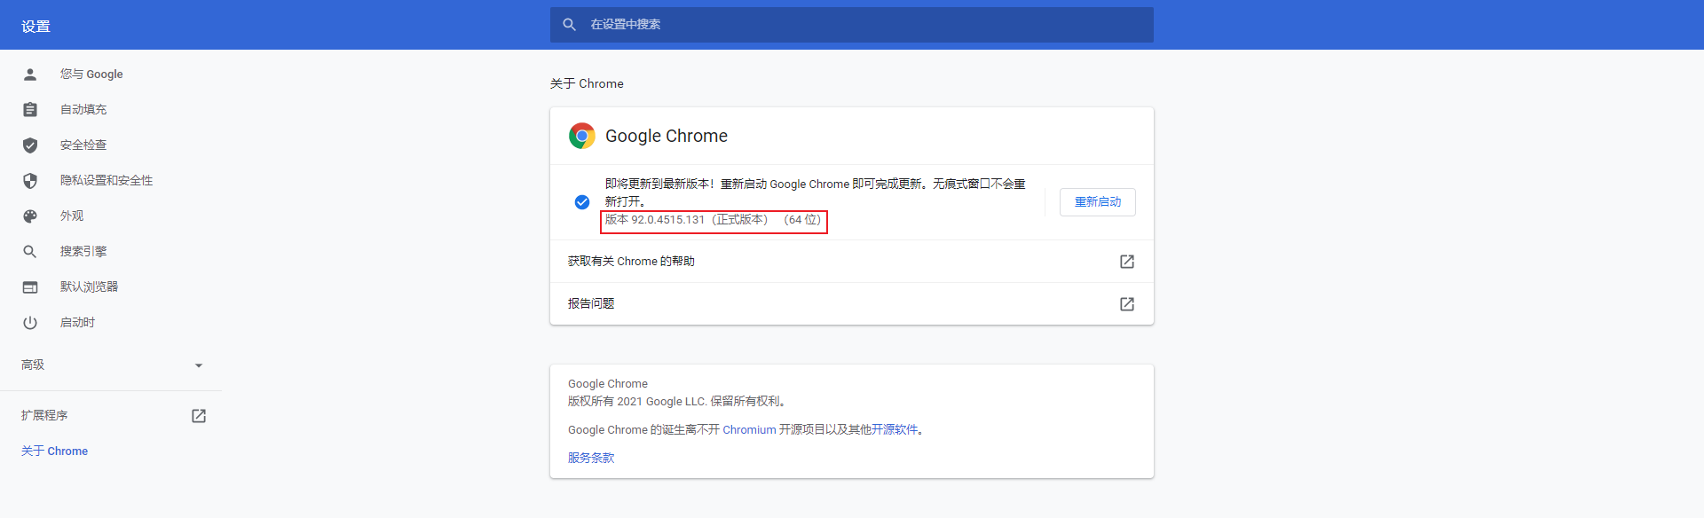Screen dimensions: 1704x518
Task: Click the Google Chrome card title
Action: click(x=667, y=136)
